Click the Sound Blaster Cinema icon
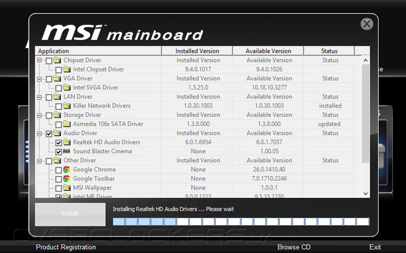 click(x=67, y=151)
